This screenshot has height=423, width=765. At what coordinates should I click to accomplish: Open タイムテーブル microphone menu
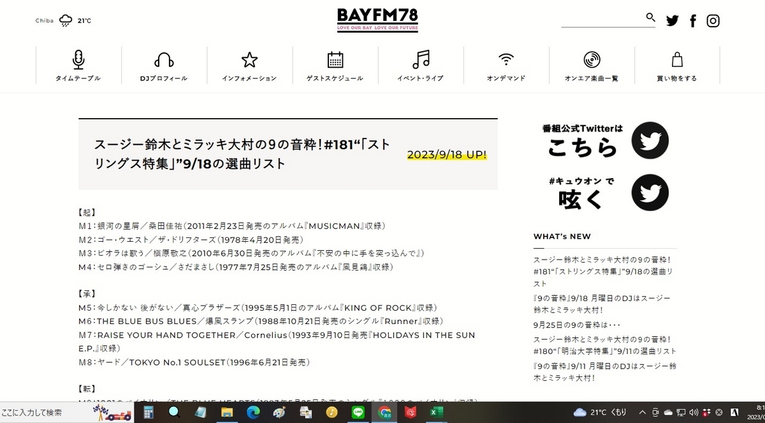(x=78, y=66)
